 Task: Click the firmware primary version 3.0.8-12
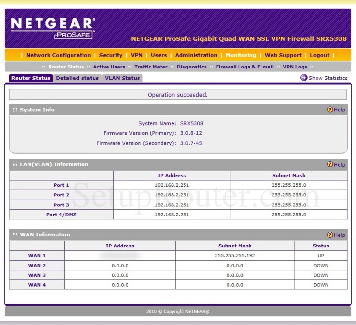point(191,133)
